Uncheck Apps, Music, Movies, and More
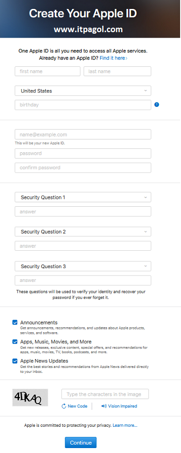The height and width of the screenshot is (453, 181). point(15,342)
